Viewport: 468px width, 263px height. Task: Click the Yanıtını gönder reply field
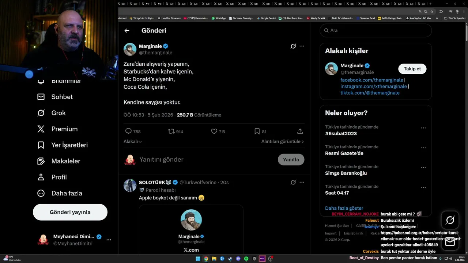[x=207, y=160]
